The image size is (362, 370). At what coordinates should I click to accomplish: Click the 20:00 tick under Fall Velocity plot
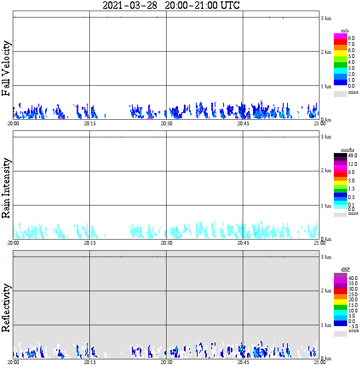pos(13,124)
